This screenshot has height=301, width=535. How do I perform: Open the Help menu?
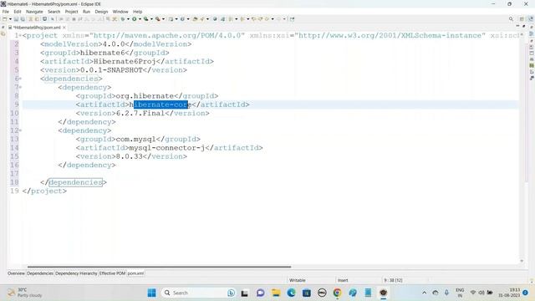[x=137, y=12]
